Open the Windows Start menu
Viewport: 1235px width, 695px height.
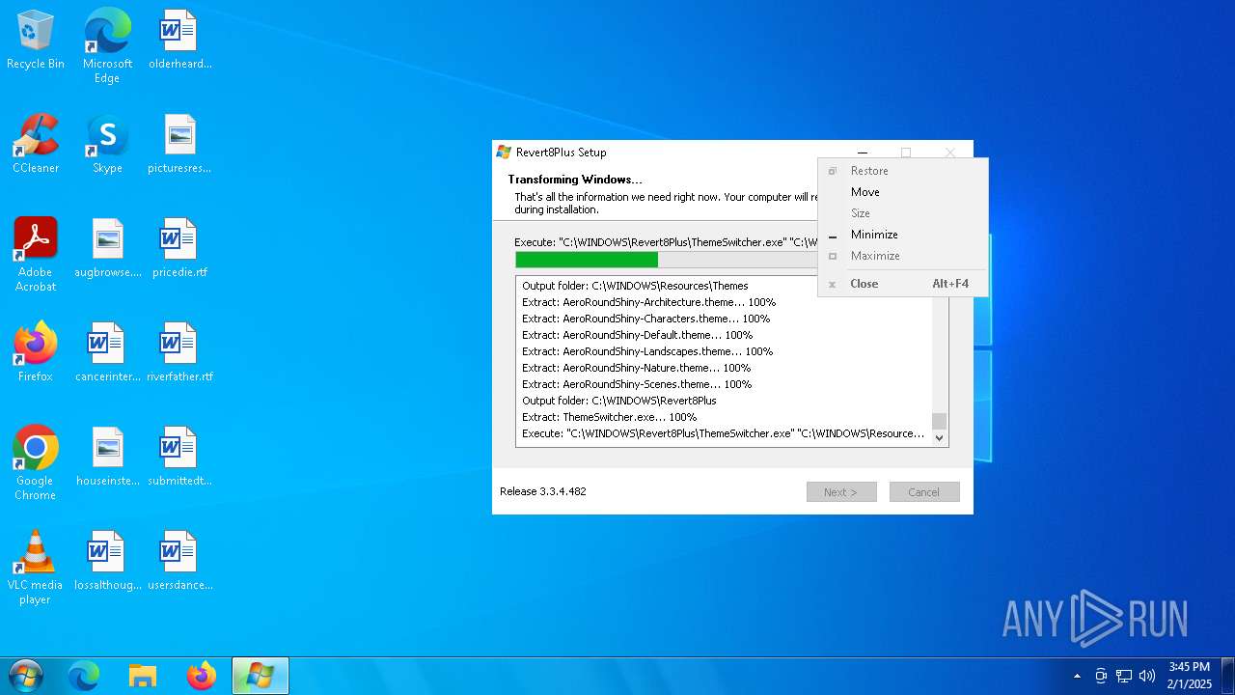click(x=26, y=676)
